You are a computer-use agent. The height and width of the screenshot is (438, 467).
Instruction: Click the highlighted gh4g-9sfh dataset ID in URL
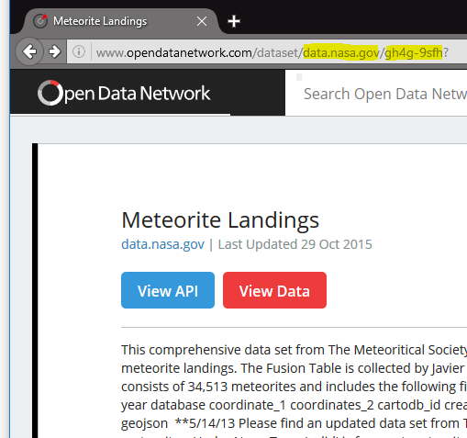(x=414, y=52)
